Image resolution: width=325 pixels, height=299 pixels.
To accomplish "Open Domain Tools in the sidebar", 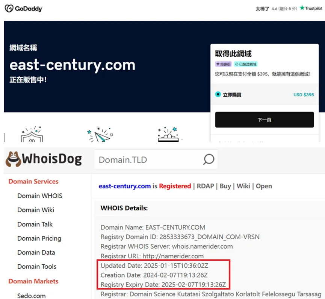I will (37, 267).
